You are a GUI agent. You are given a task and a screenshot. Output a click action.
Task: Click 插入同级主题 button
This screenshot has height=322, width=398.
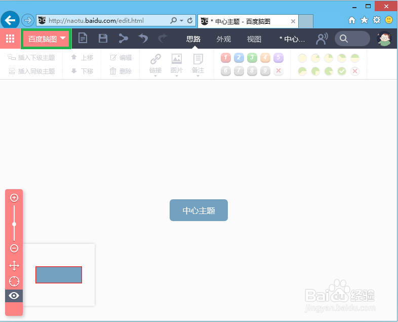(x=32, y=71)
